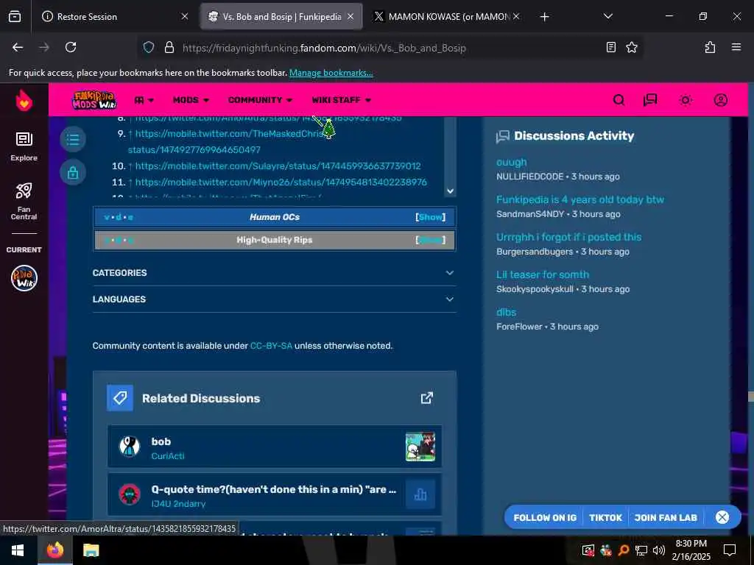This screenshot has width=754, height=565.
Task: Open Windows Start button
Action: pyautogui.click(x=18, y=550)
